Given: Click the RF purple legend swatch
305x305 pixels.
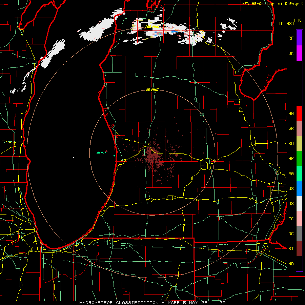Looking at the screenshot, I should coord(299,38).
